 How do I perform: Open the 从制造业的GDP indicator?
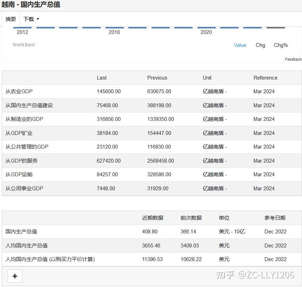pos(24,119)
